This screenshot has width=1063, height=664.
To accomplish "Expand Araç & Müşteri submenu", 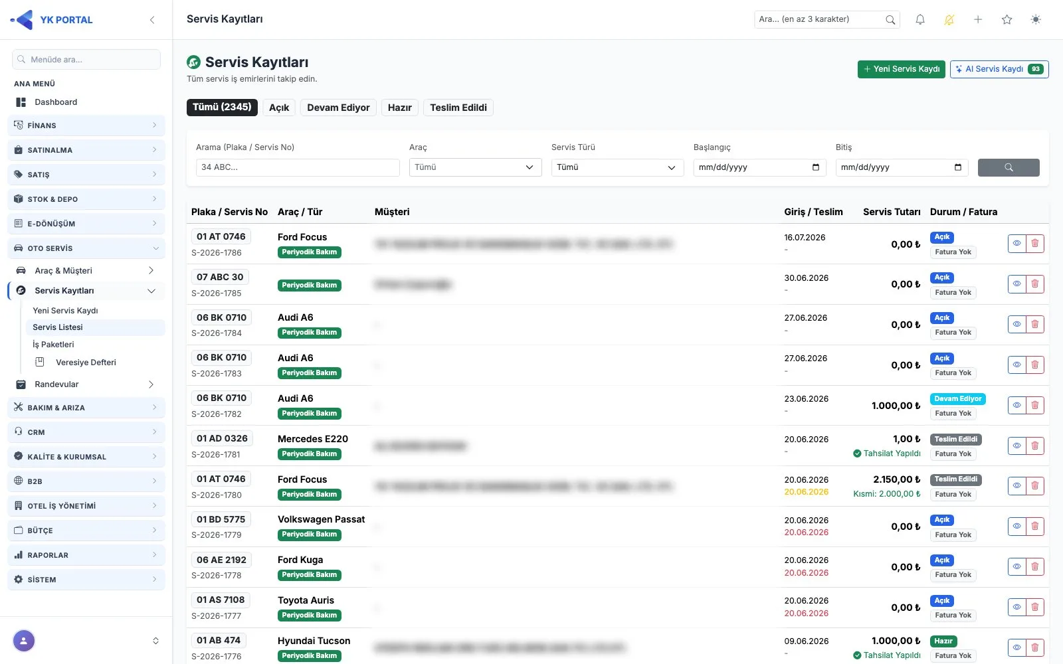I will tap(86, 271).
